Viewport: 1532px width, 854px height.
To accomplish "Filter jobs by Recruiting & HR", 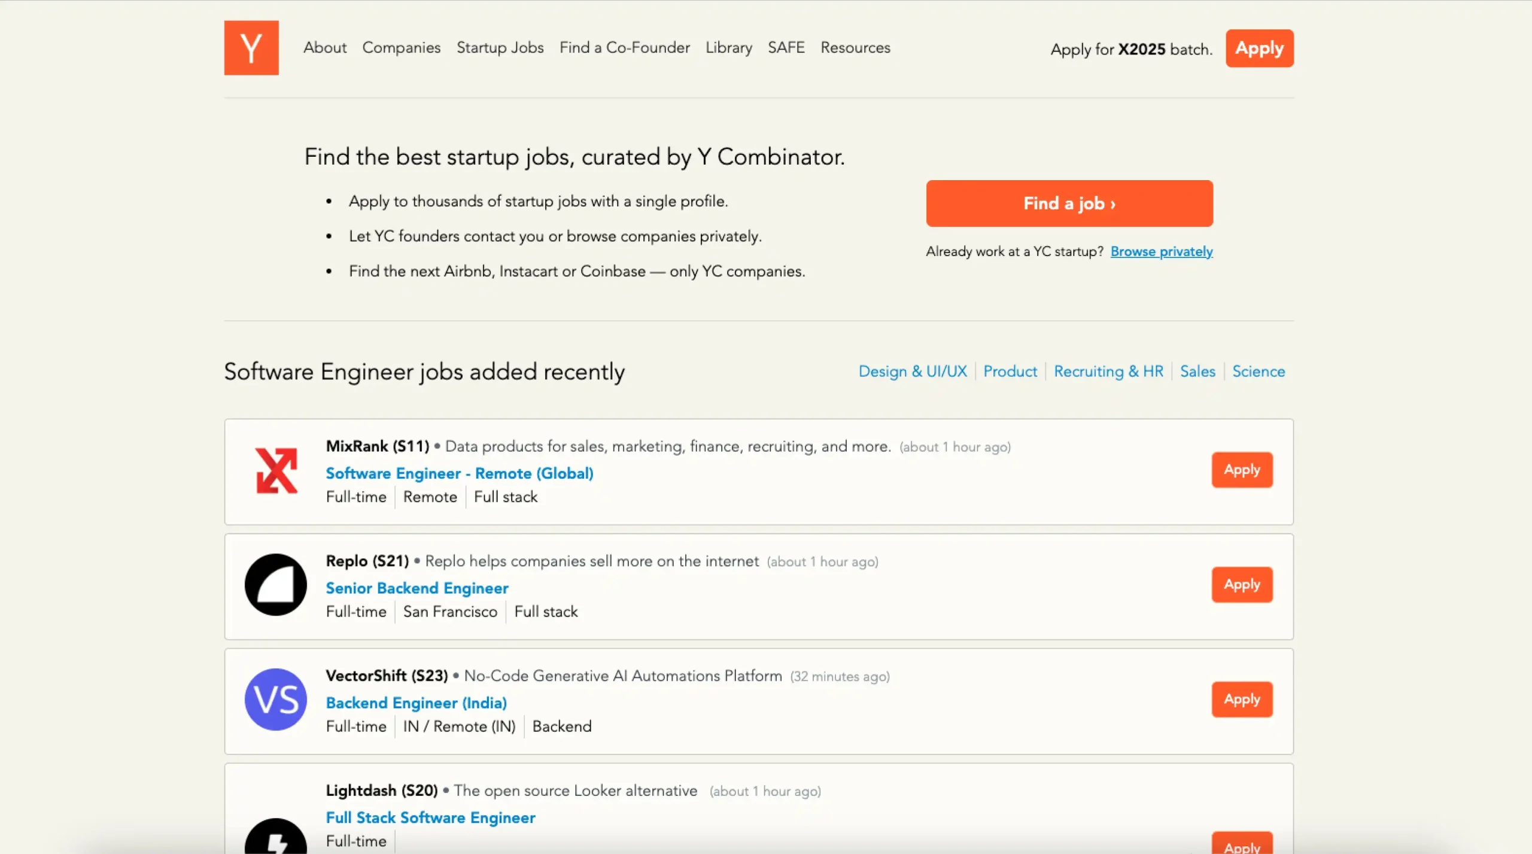I will click(1108, 371).
